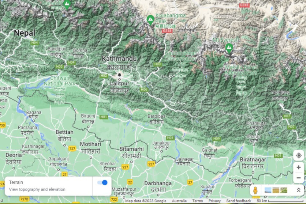306x204 pixels.
Task: Click Send feedback
Action: 238,201
